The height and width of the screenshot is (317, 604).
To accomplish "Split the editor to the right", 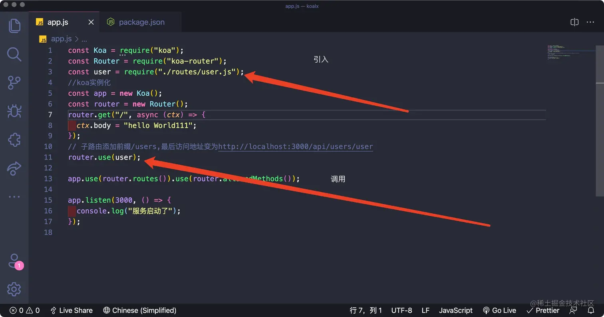I will pyautogui.click(x=574, y=22).
